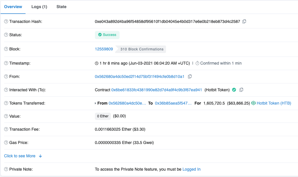298x177 pixels.
Task: Switch to the Logs (1) tab
Action: [x=39, y=7]
